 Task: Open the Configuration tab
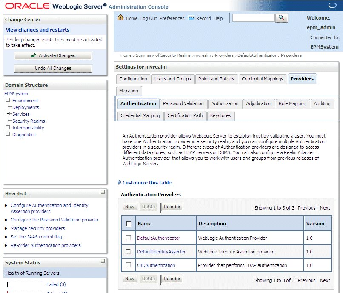point(133,79)
